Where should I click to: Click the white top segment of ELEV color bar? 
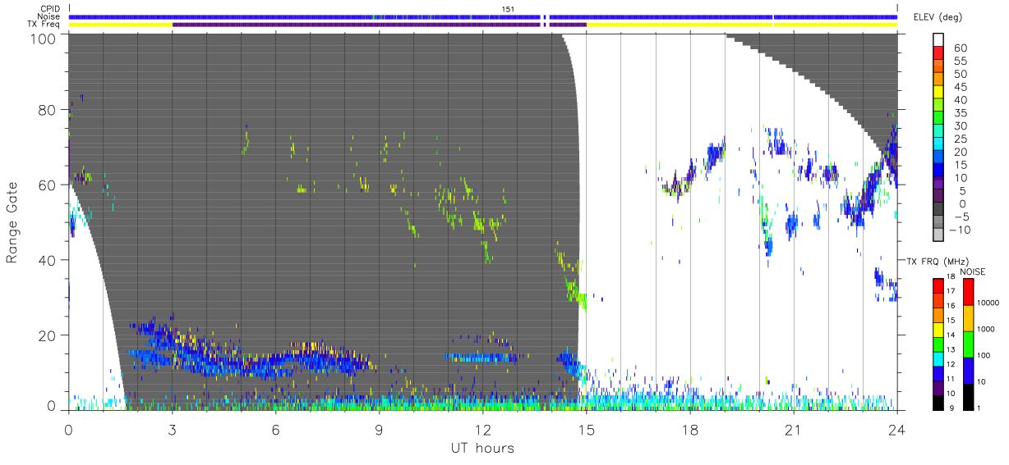pos(939,39)
